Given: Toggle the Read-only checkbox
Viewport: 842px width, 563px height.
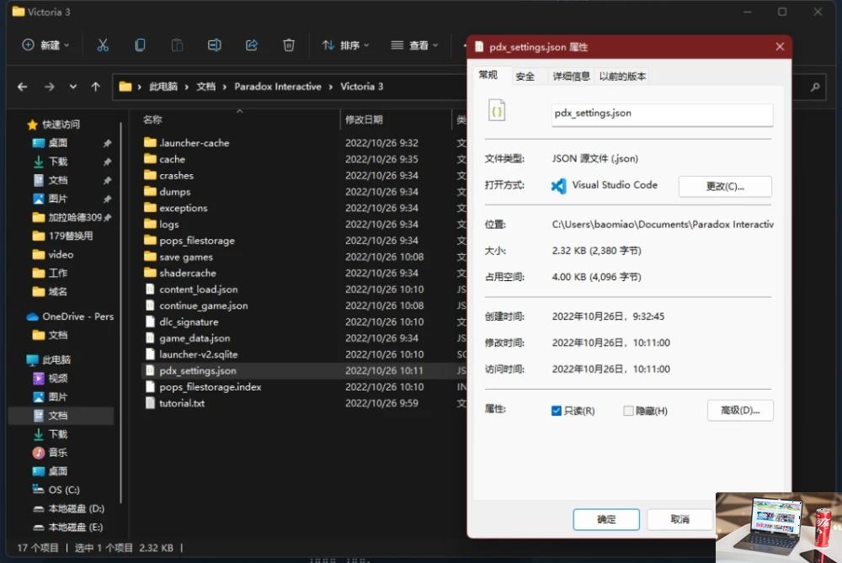Looking at the screenshot, I should (557, 411).
